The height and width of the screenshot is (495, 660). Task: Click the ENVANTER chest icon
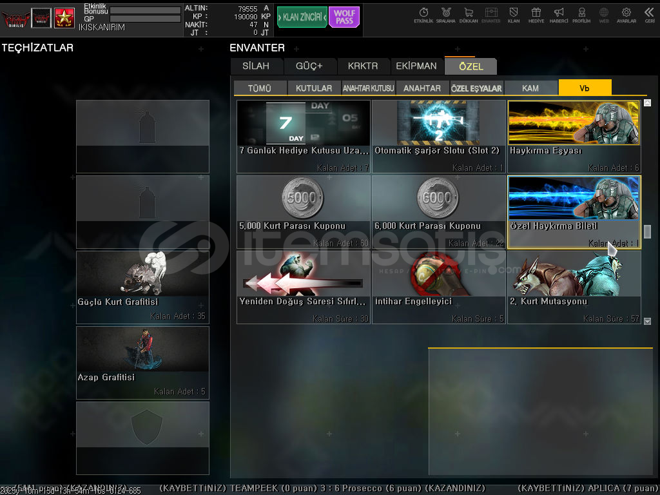(x=490, y=15)
